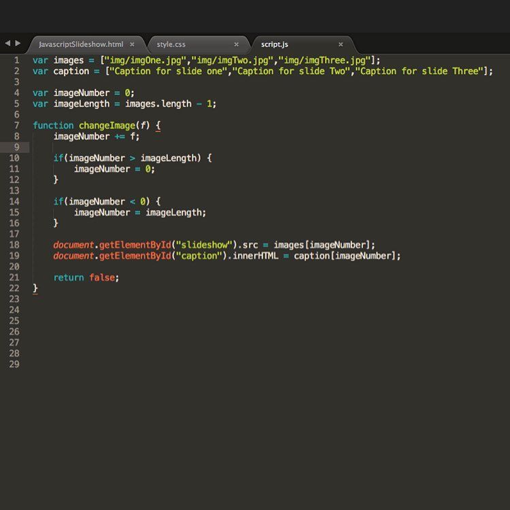Close the script.js tab
This screenshot has height=510, width=510.
pyautogui.click(x=341, y=44)
